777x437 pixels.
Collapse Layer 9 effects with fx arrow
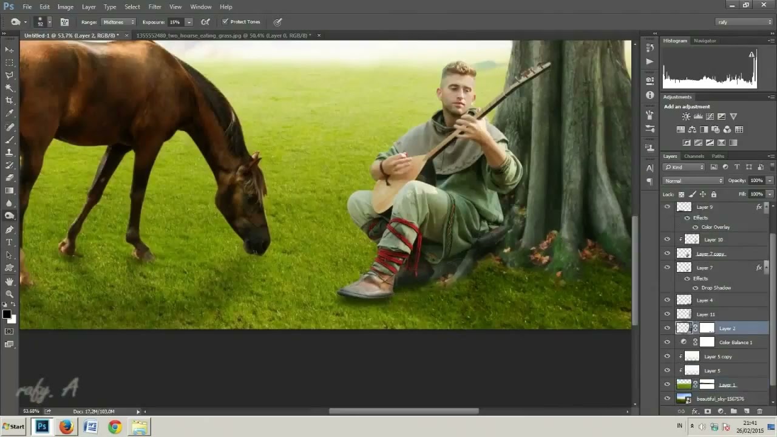[766, 207]
